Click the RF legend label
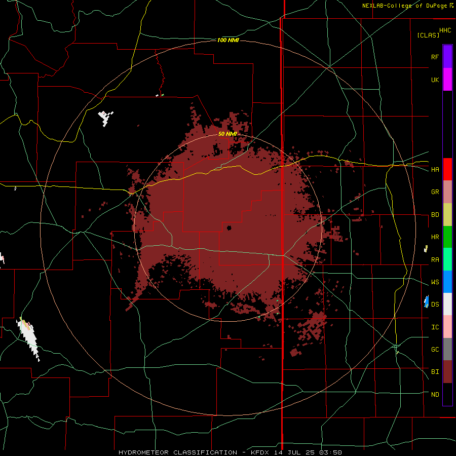Image resolution: width=456 pixels, height=456 pixels. click(435, 57)
